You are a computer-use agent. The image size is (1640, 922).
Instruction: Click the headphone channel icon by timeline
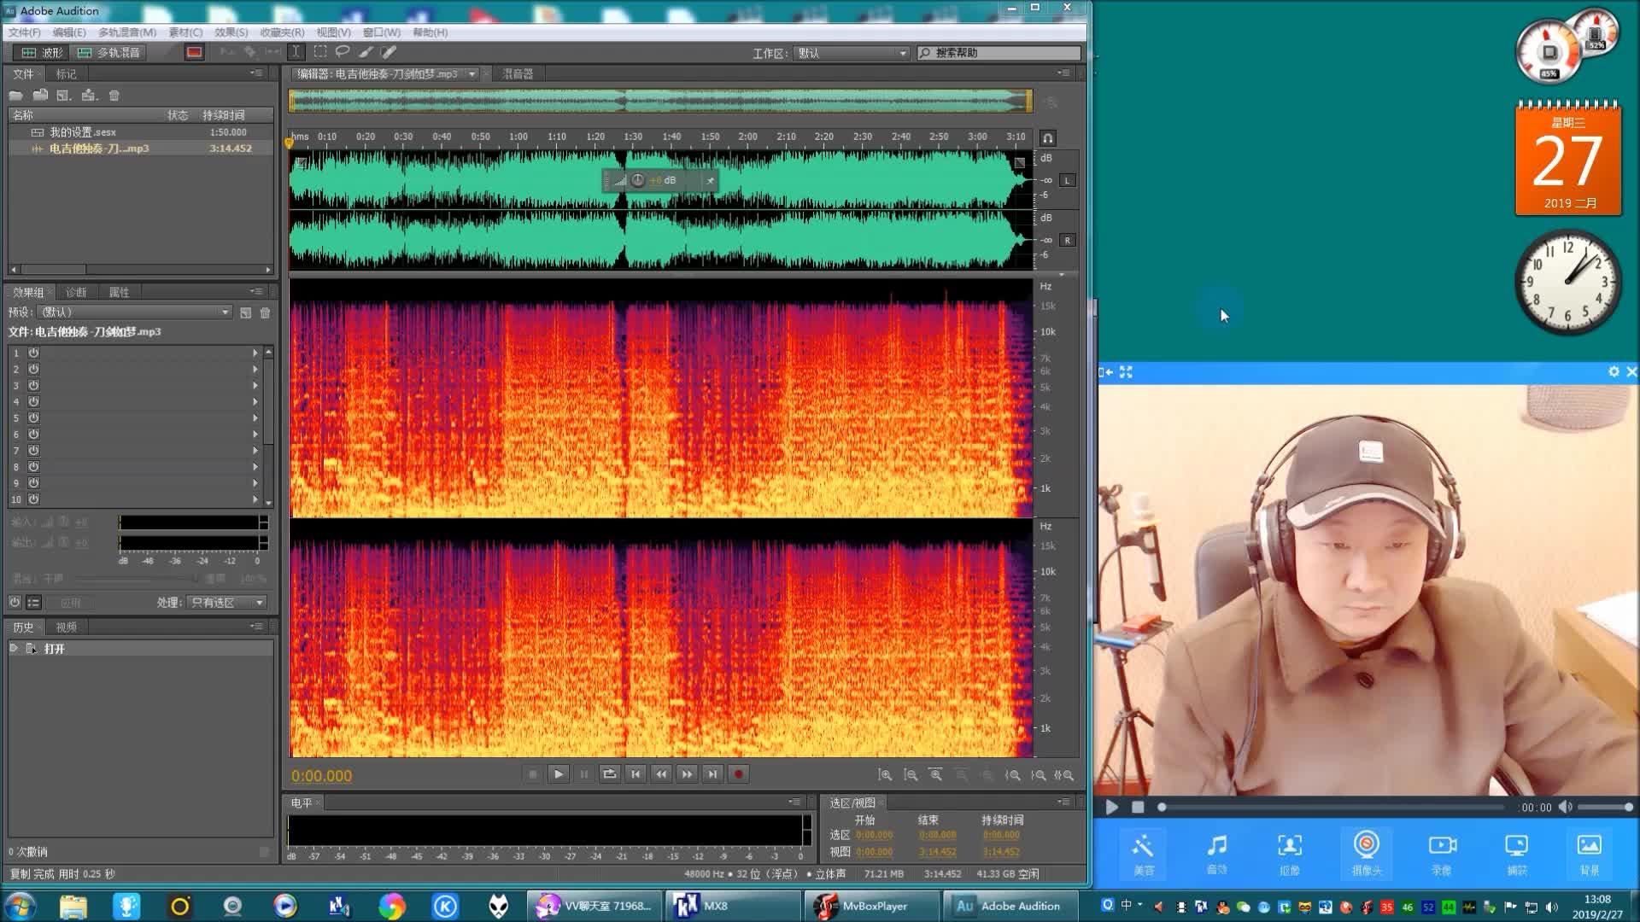(x=1048, y=138)
